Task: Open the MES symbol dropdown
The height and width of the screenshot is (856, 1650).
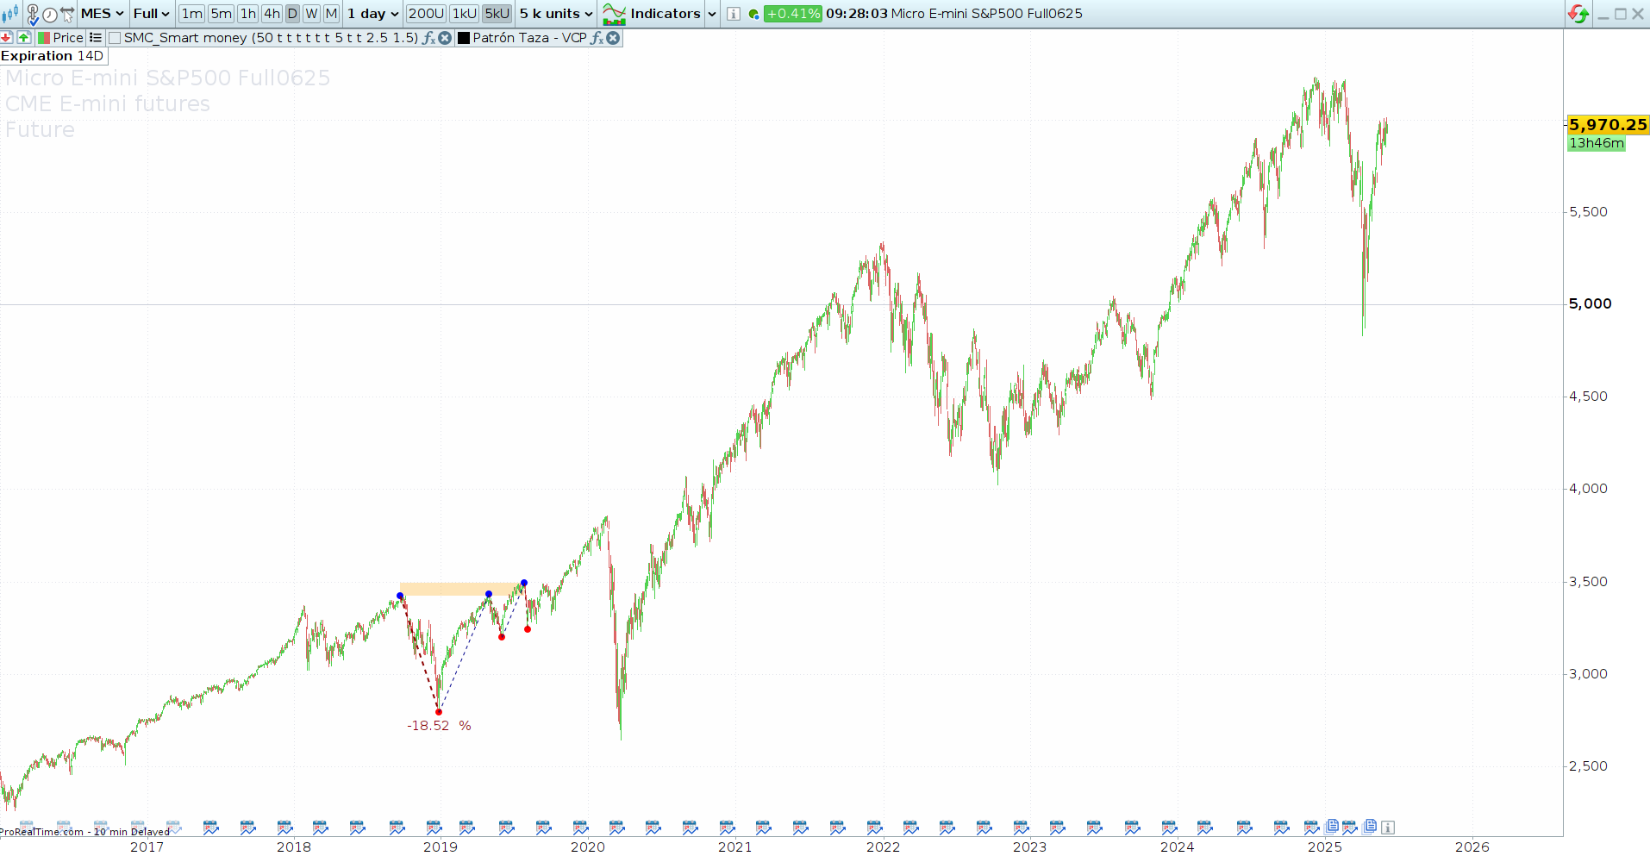Action: point(103,14)
